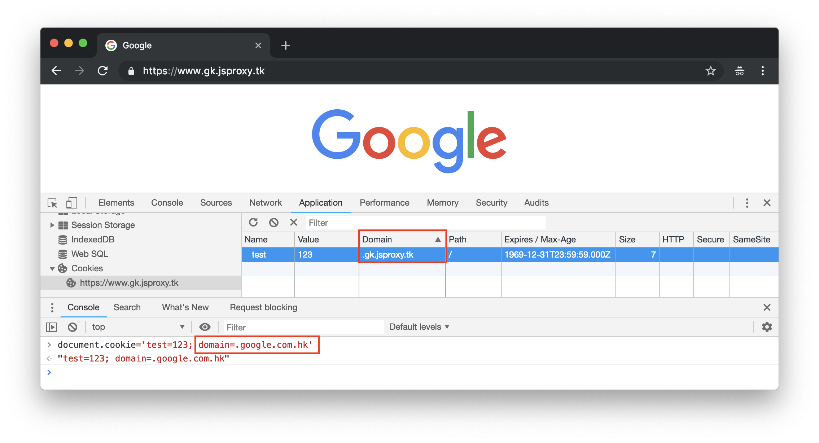Toggle the live expression eye icon
Image resolution: width=819 pixels, height=443 pixels.
click(x=205, y=327)
